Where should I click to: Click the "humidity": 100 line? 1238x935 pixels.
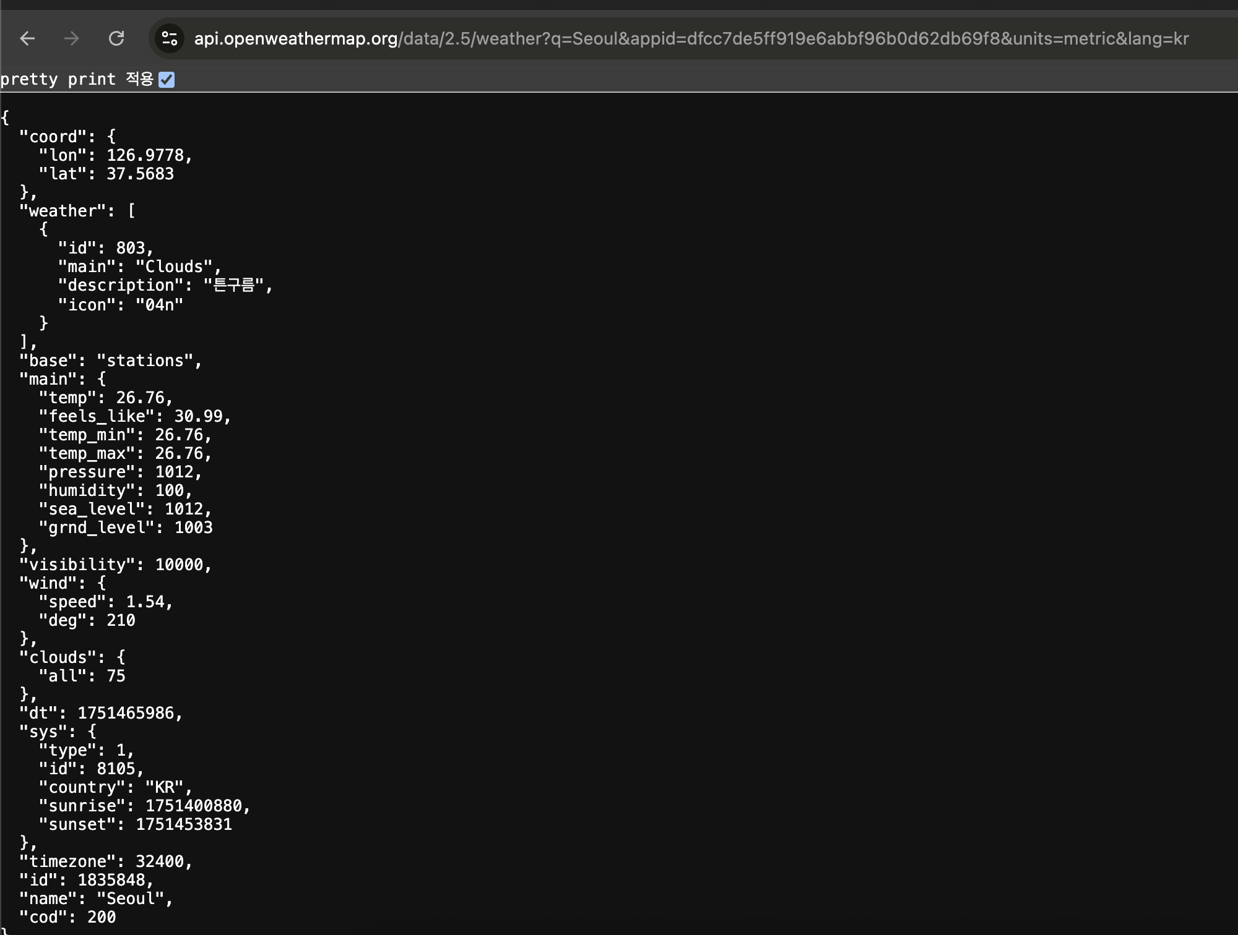[115, 490]
